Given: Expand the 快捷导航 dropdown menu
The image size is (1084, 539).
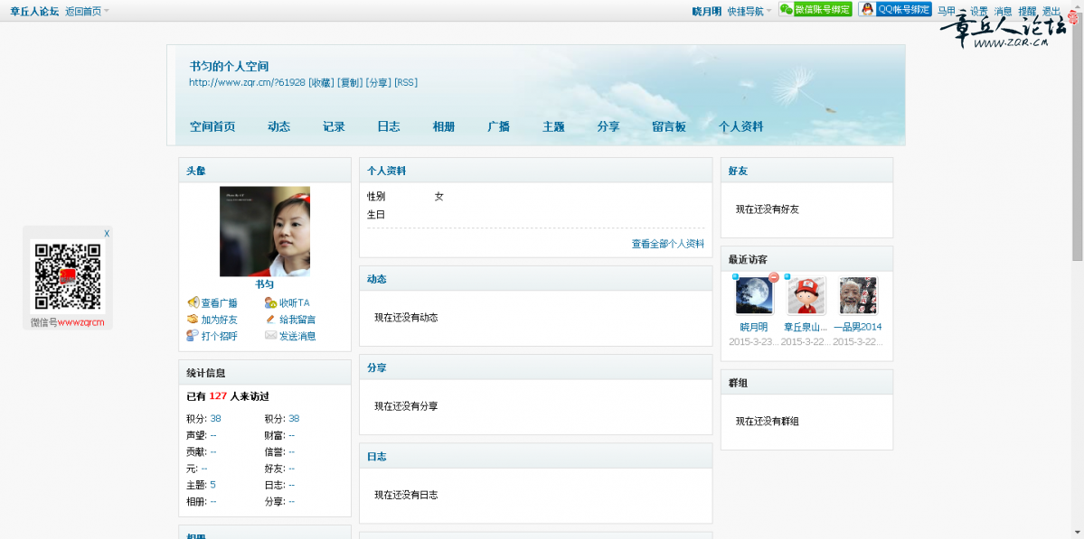Looking at the screenshot, I should 750,11.
